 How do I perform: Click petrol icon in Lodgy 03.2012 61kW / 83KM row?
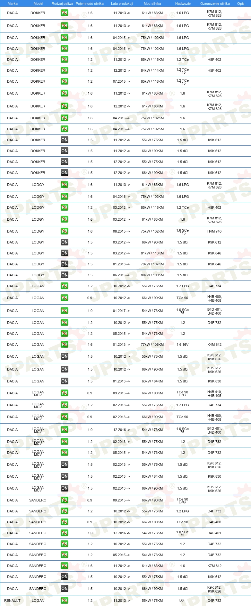(x=65, y=219)
